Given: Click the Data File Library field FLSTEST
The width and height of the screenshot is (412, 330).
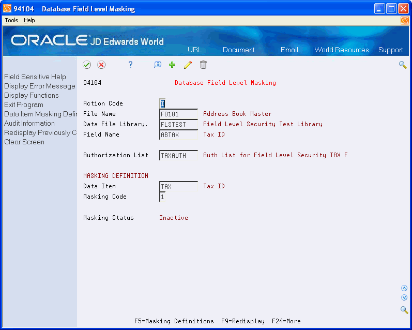Looking at the screenshot, I should 178,124.
